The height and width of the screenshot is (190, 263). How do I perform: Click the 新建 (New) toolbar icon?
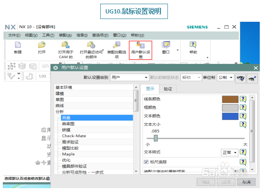(18, 45)
